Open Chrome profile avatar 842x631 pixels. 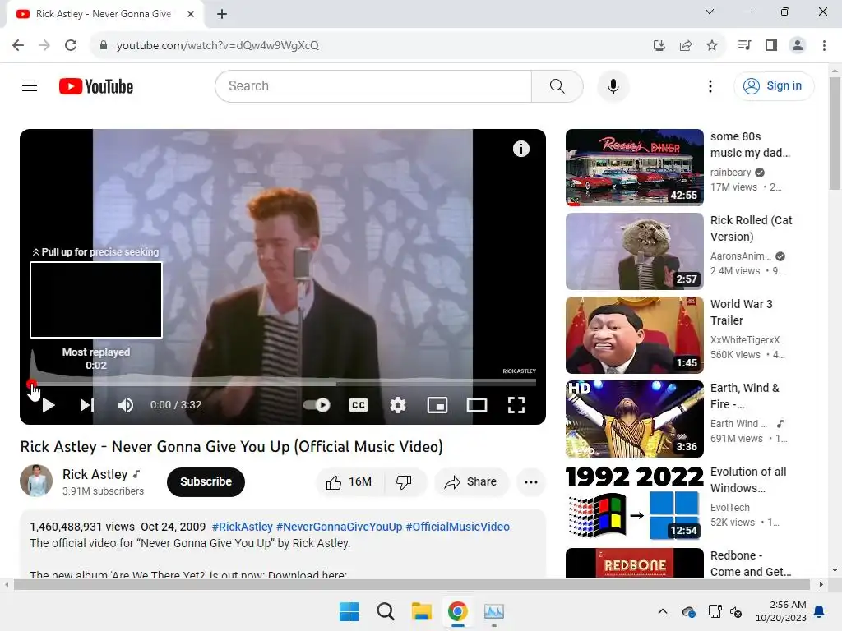(798, 45)
